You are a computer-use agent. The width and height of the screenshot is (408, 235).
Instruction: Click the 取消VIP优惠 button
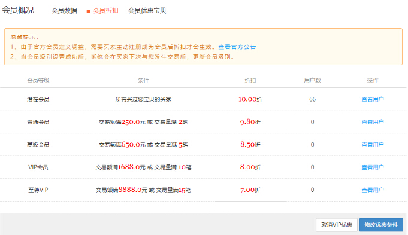[337, 225]
